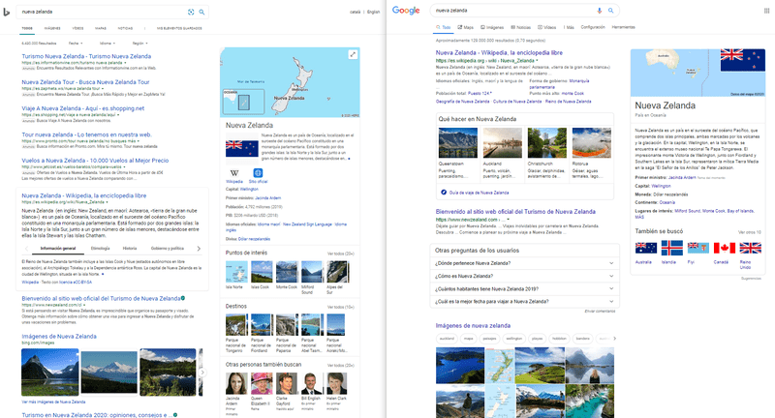Image resolution: width=775 pixels, height=418 pixels.
Task: Open Bing visual search camera icon
Action: click(x=190, y=11)
